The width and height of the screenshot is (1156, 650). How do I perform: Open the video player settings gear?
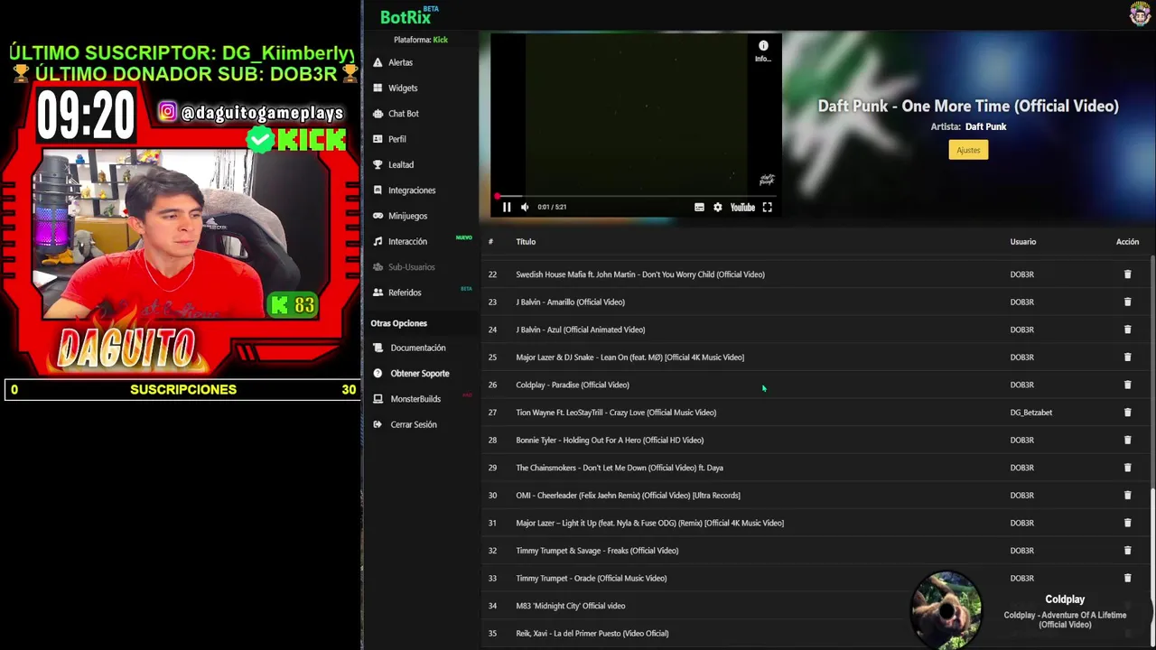(x=718, y=208)
